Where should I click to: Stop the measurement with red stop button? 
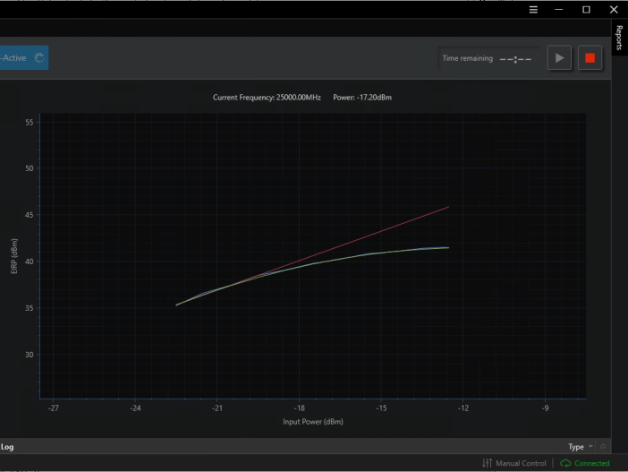point(590,58)
